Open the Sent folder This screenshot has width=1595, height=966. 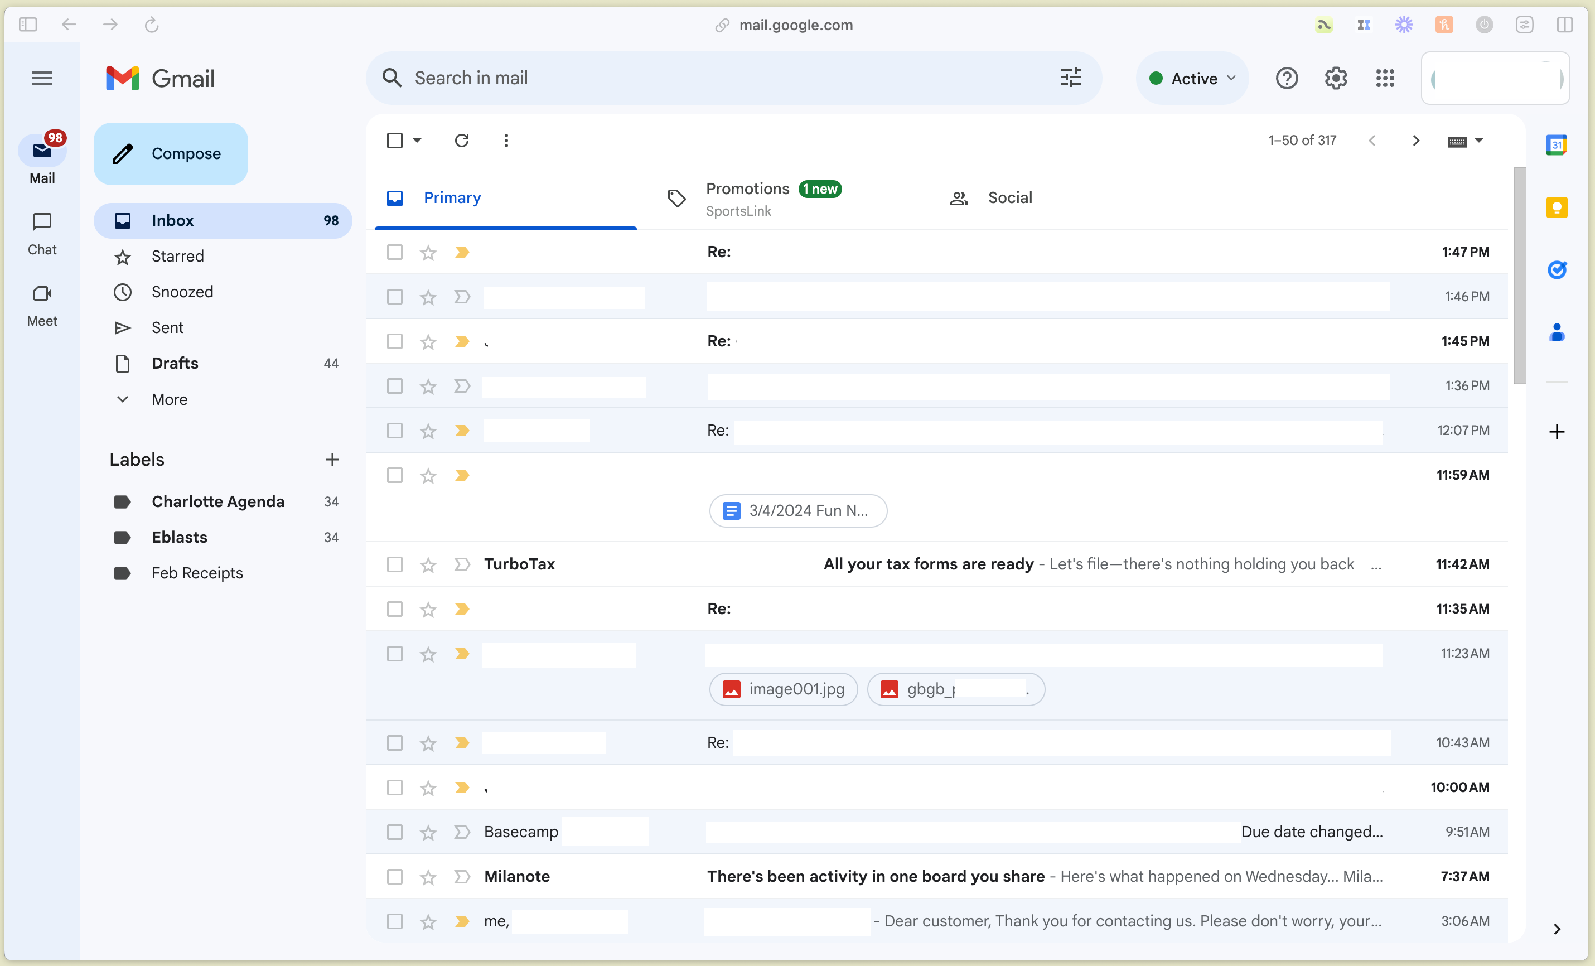223,327
